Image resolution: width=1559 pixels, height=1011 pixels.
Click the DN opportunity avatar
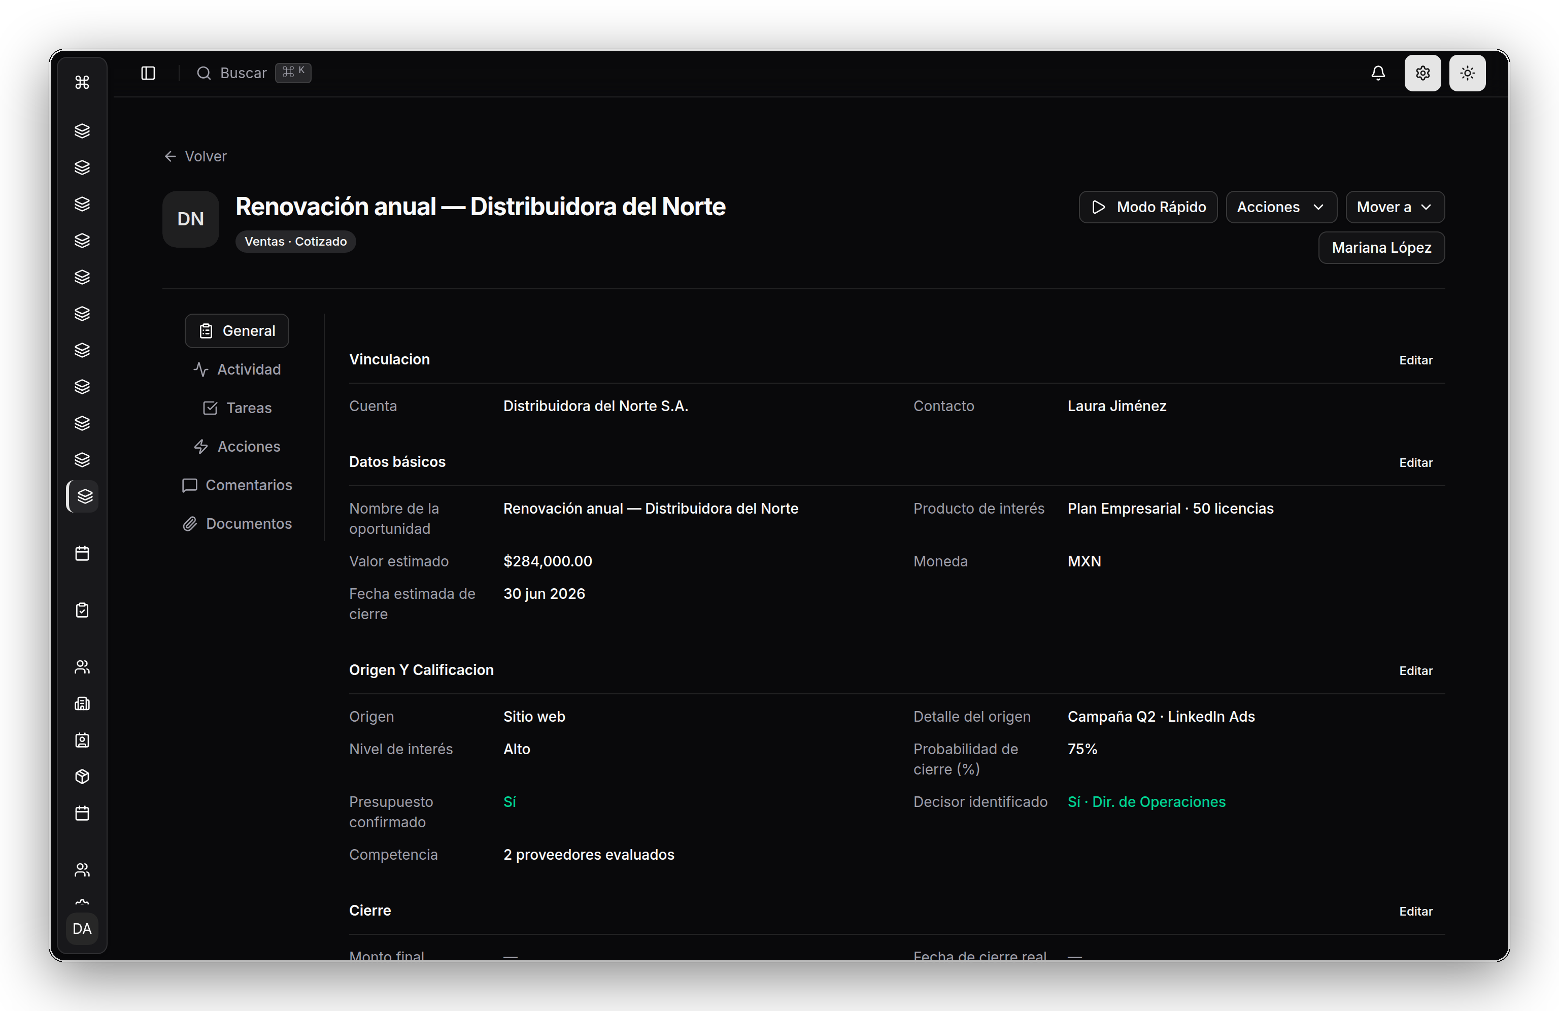pos(191,219)
